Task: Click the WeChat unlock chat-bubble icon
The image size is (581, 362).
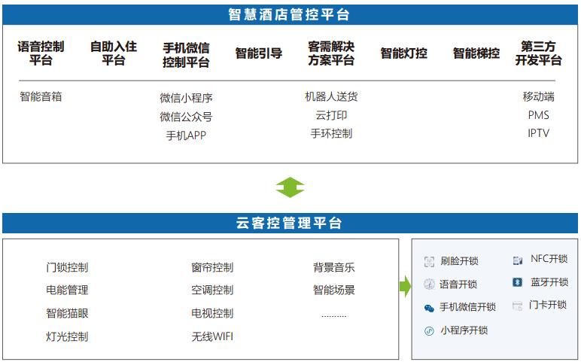Action: (x=429, y=308)
